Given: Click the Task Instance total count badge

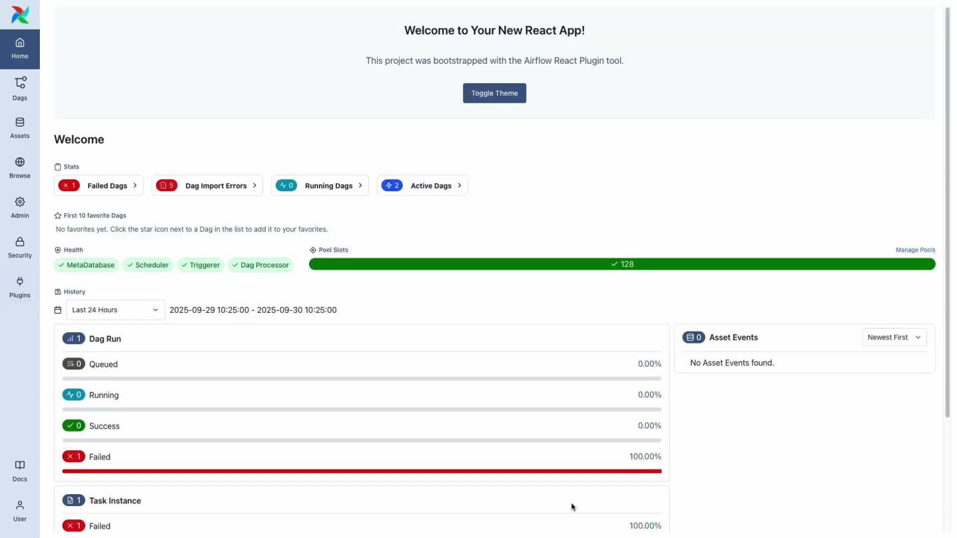Looking at the screenshot, I should pyautogui.click(x=74, y=500).
